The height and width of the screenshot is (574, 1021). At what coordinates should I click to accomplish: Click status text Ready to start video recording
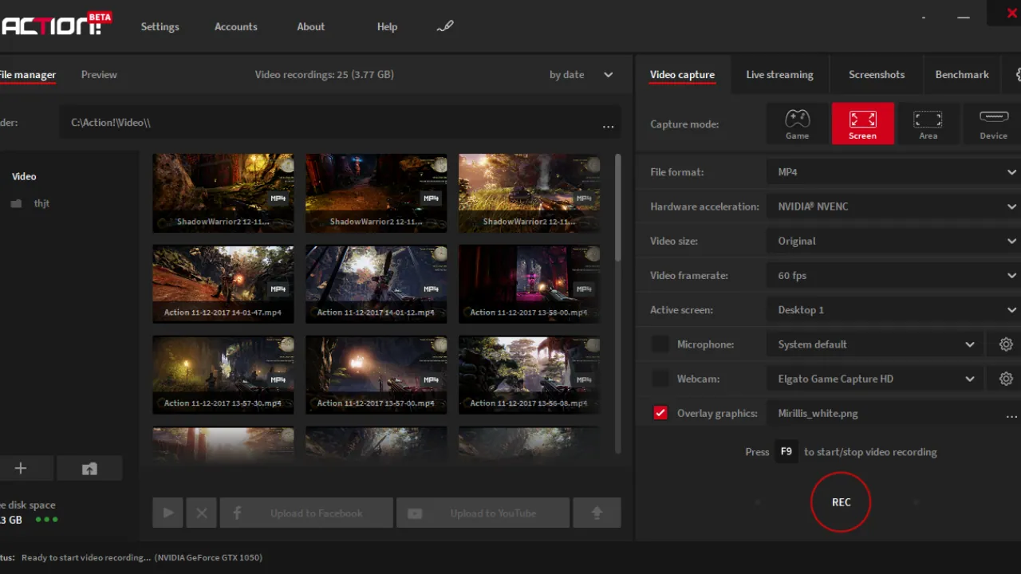coord(85,558)
